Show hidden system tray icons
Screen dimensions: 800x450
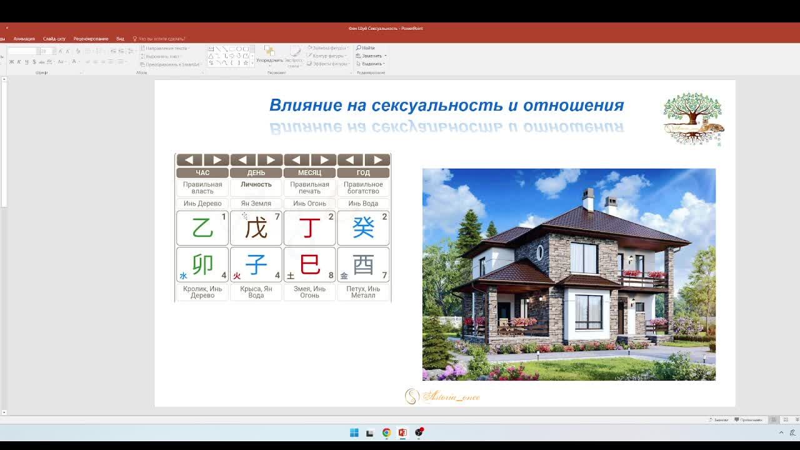click(x=781, y=432)
